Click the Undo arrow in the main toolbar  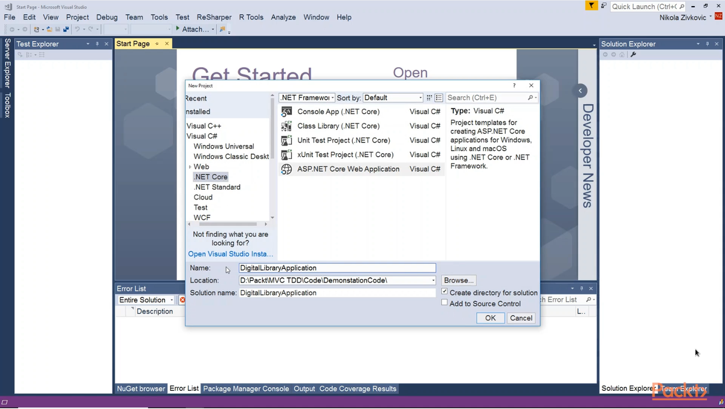(x=77, y=29)
